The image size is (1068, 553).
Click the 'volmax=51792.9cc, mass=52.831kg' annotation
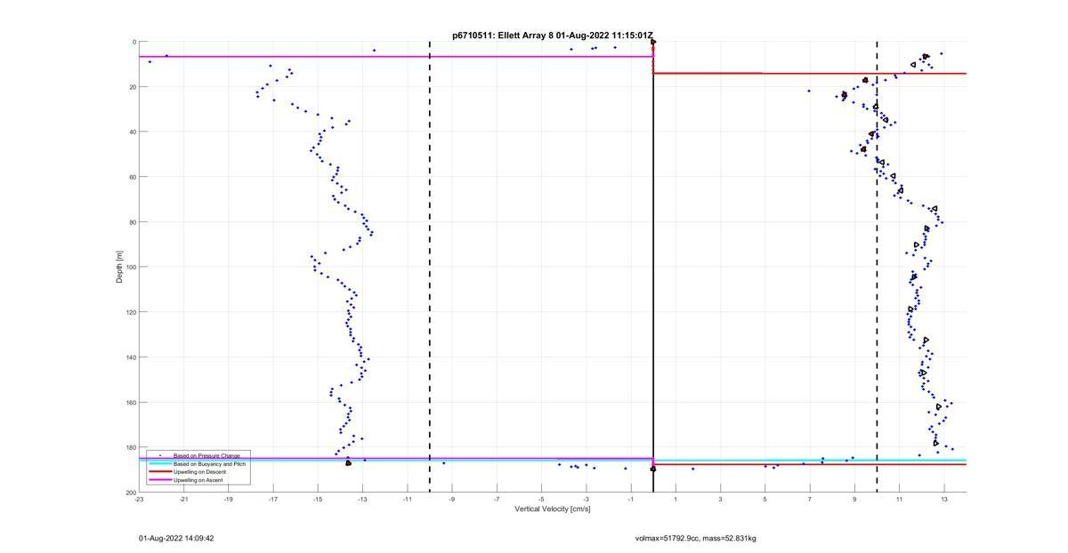coord(695,539)
